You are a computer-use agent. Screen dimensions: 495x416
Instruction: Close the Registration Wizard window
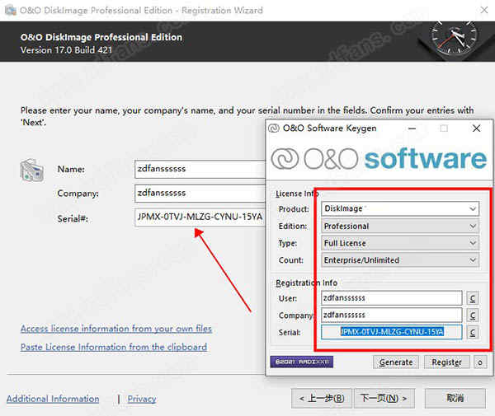pyautogui.click(x=484, y=10)
